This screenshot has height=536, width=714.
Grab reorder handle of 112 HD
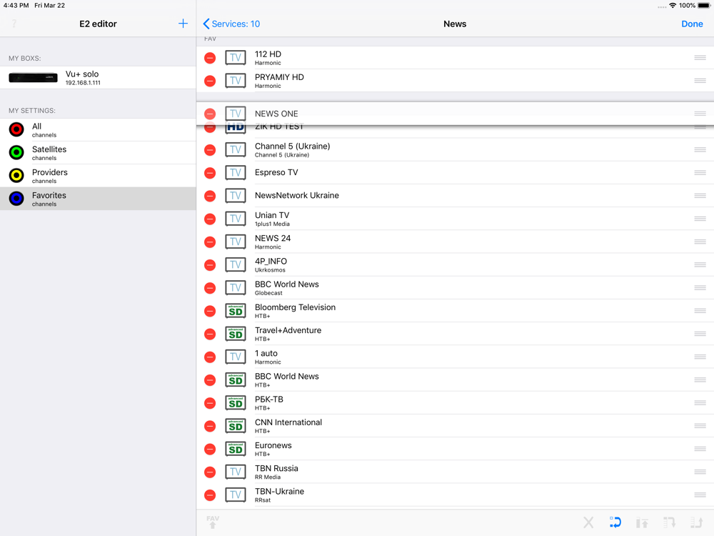pos(700,58)
